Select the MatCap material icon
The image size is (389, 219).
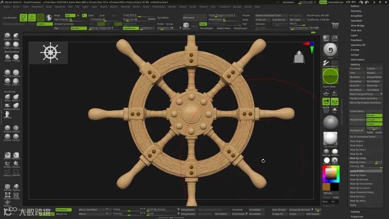(x=326, y=152)
